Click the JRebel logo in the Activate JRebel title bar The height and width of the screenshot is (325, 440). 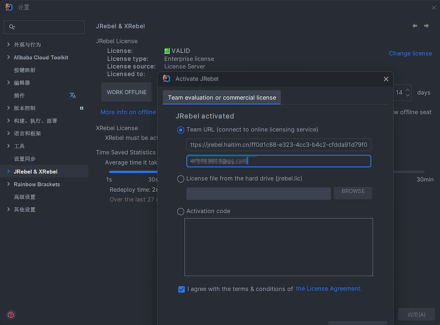166,79
